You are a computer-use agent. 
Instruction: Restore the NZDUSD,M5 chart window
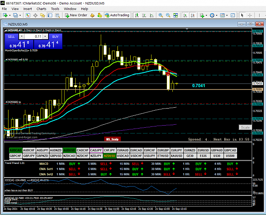pyautogui.click(x=251, y=24)
